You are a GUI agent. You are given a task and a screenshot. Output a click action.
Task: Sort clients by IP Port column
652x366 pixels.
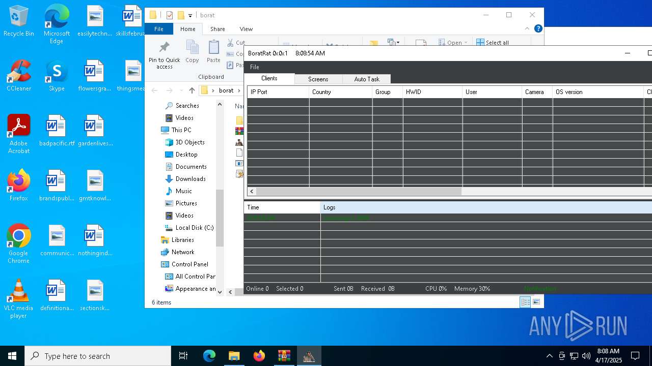278,92
